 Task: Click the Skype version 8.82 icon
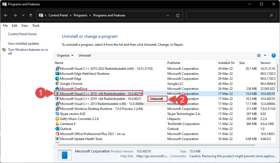[x=57, y=114]
